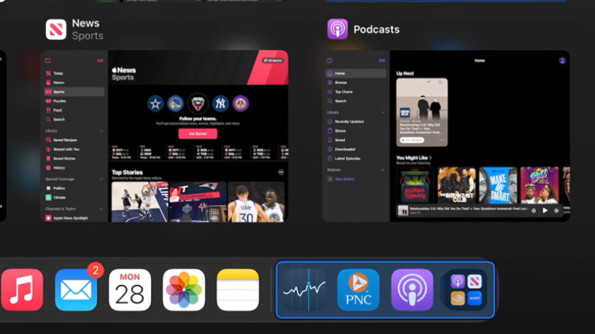Image resolution: width=595 pixels, height=334 pixels.
Task: Open Mail with 2 unread badge
Action: coord(76,289)
